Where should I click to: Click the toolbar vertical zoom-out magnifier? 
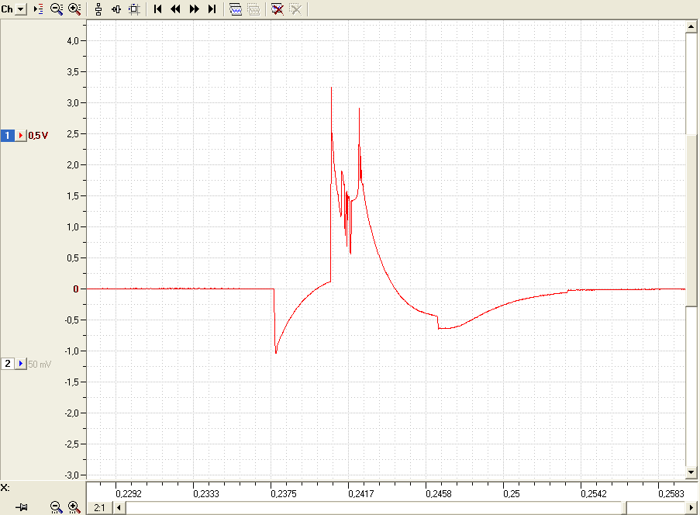pyautogui.click(x=57, y=9)
